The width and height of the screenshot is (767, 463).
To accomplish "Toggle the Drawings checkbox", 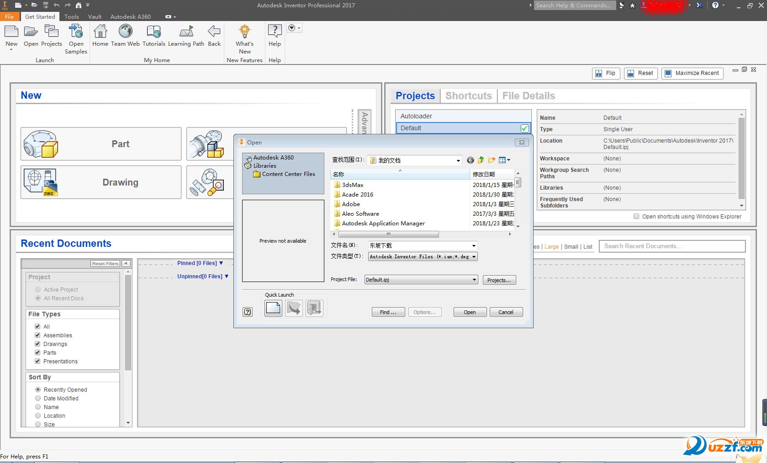I will pos(37,344).
